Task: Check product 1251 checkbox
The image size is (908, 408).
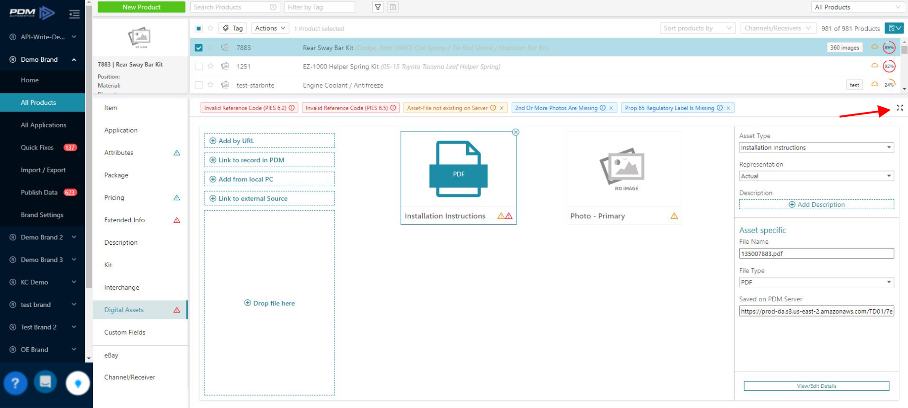Action: 198,66
